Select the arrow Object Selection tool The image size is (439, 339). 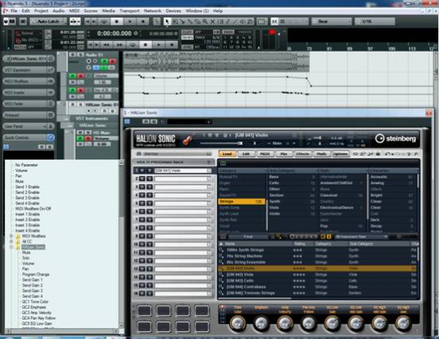[167, 22]
